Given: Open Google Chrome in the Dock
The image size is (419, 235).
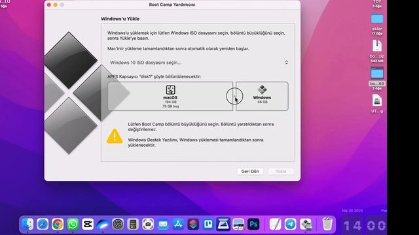Looking at the screenshot, I should 58,224.
